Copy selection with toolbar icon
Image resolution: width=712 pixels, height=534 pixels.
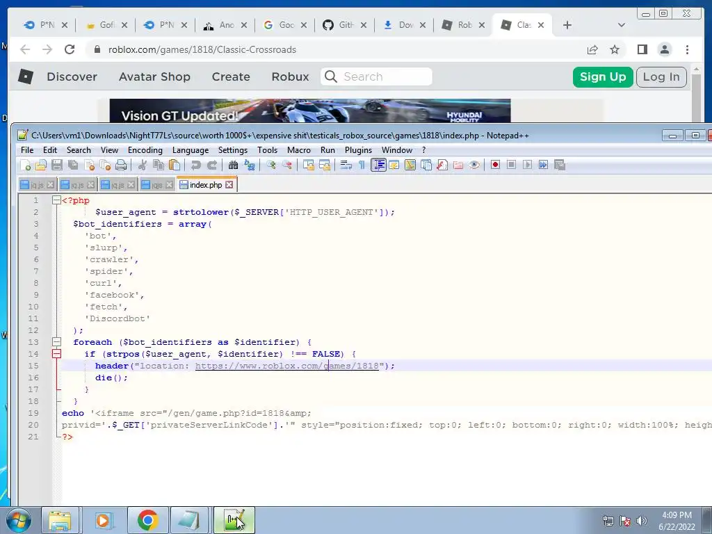point(158,165)
